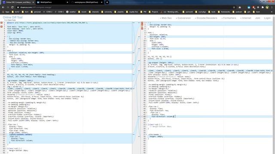Push left .clear line 34 change to right

tap(134, 89)
